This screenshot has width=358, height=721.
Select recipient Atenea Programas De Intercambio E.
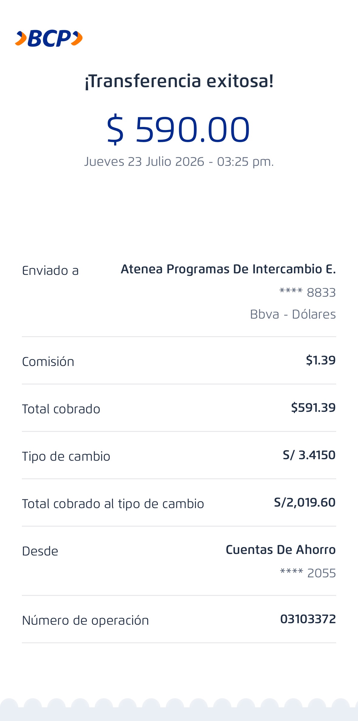(228, 269)
